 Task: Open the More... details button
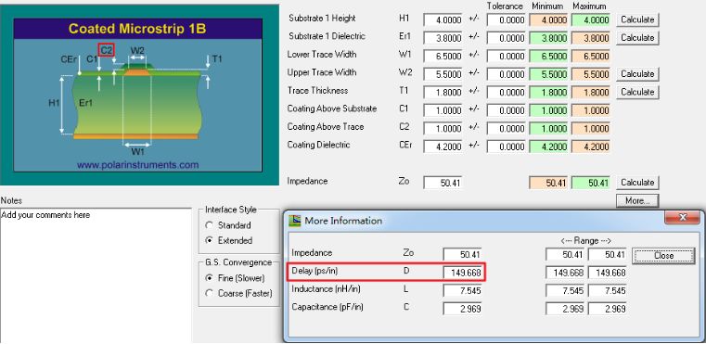pyautogui.click(x=637, y=201)
